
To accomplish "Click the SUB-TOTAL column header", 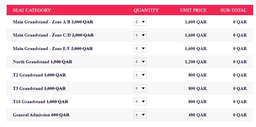I will 233,10.
